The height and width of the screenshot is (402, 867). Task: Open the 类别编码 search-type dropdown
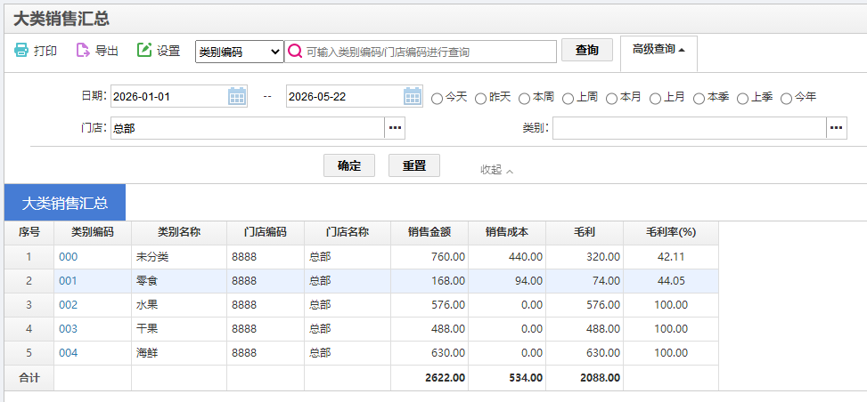click(240, 52)
